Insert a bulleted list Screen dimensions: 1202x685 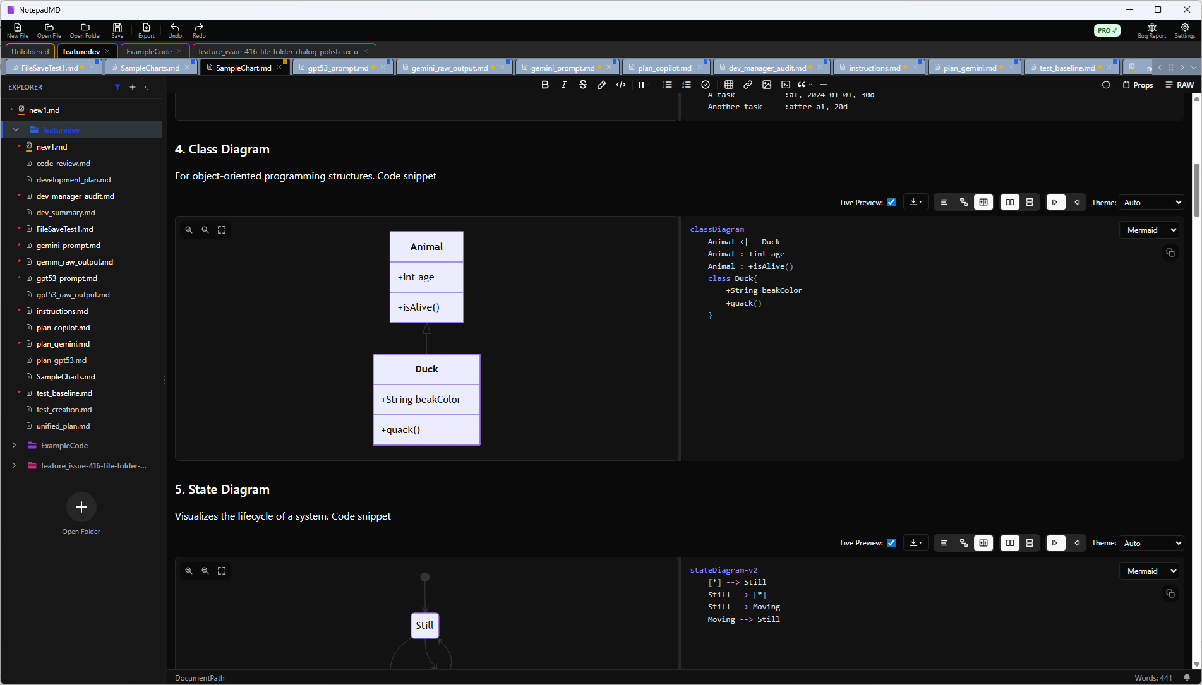click(x=668, y=85)
